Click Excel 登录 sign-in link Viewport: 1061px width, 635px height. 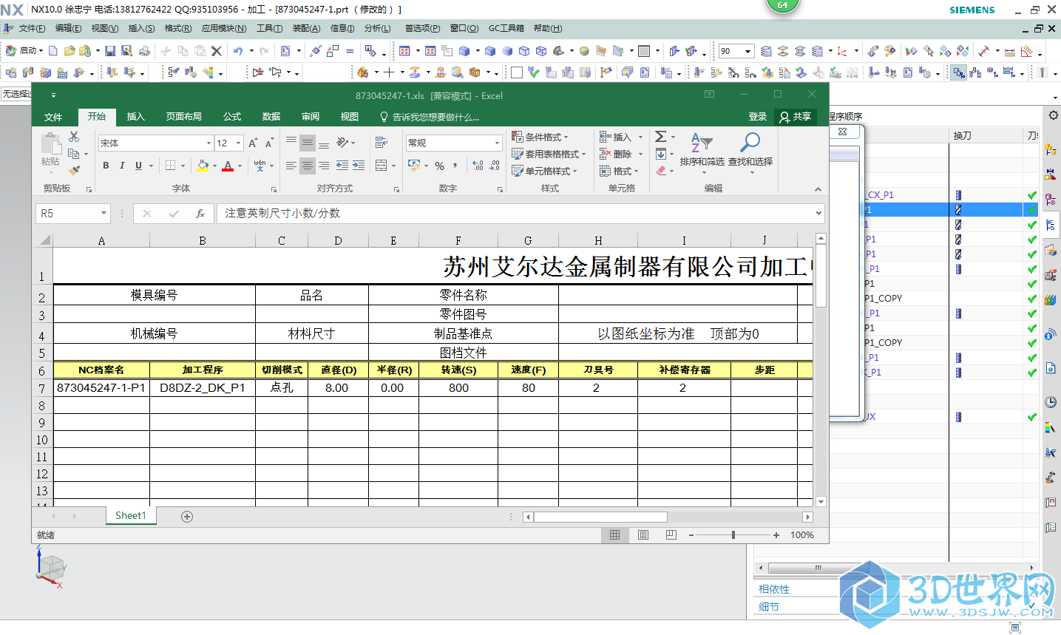click(x=758, y=117)
